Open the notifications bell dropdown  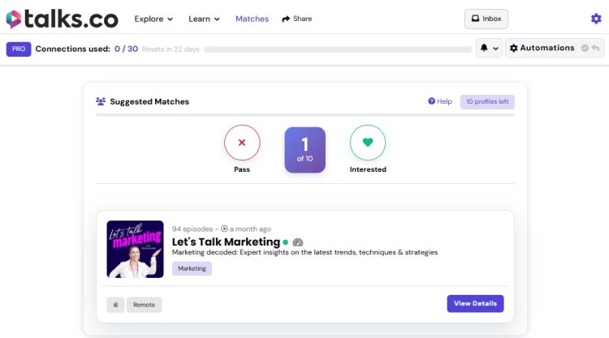[489, 48]
